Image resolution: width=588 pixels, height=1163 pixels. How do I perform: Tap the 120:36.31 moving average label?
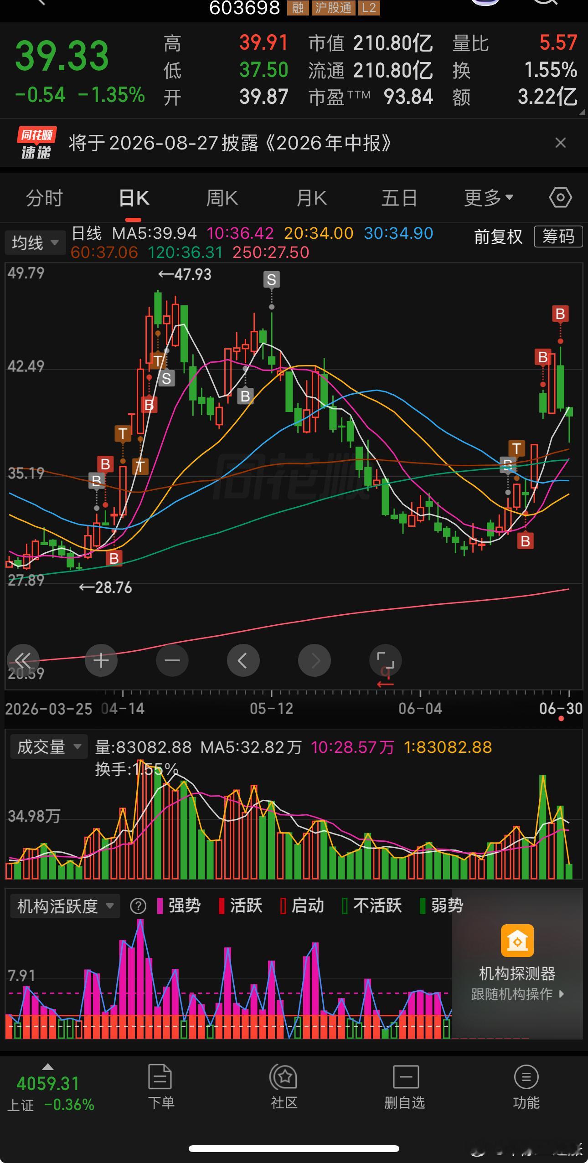pyautogui.click(x=185, y=252)
